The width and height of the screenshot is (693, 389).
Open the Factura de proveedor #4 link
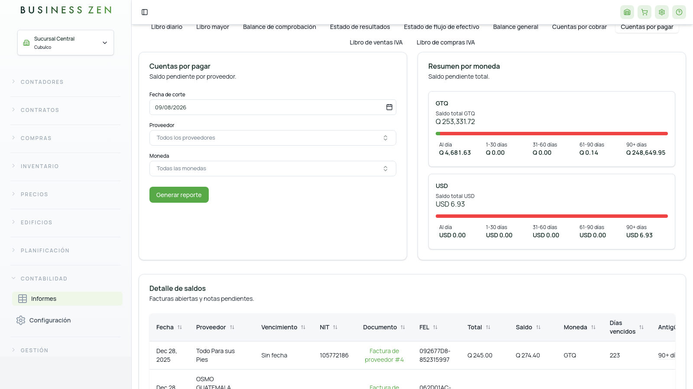point(384,355)
